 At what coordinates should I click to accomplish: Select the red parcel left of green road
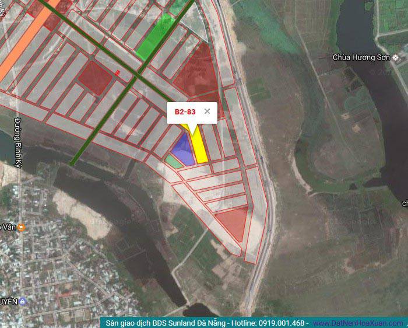coord(94,75)
